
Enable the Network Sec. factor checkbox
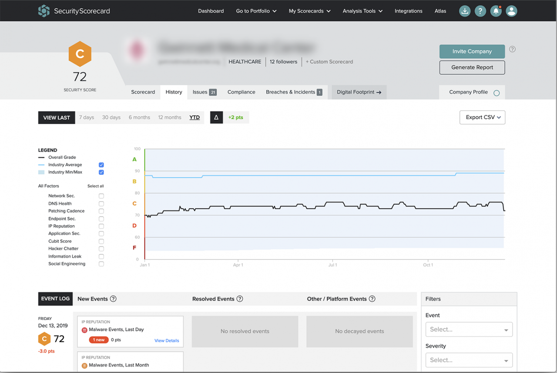tap(101, 196)
